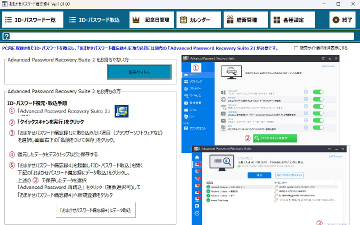Click software icon with badge in software illustration sidebar
The height and width of the screenshot is (225, 360).
pyautogui.click(x=197, y=164)
